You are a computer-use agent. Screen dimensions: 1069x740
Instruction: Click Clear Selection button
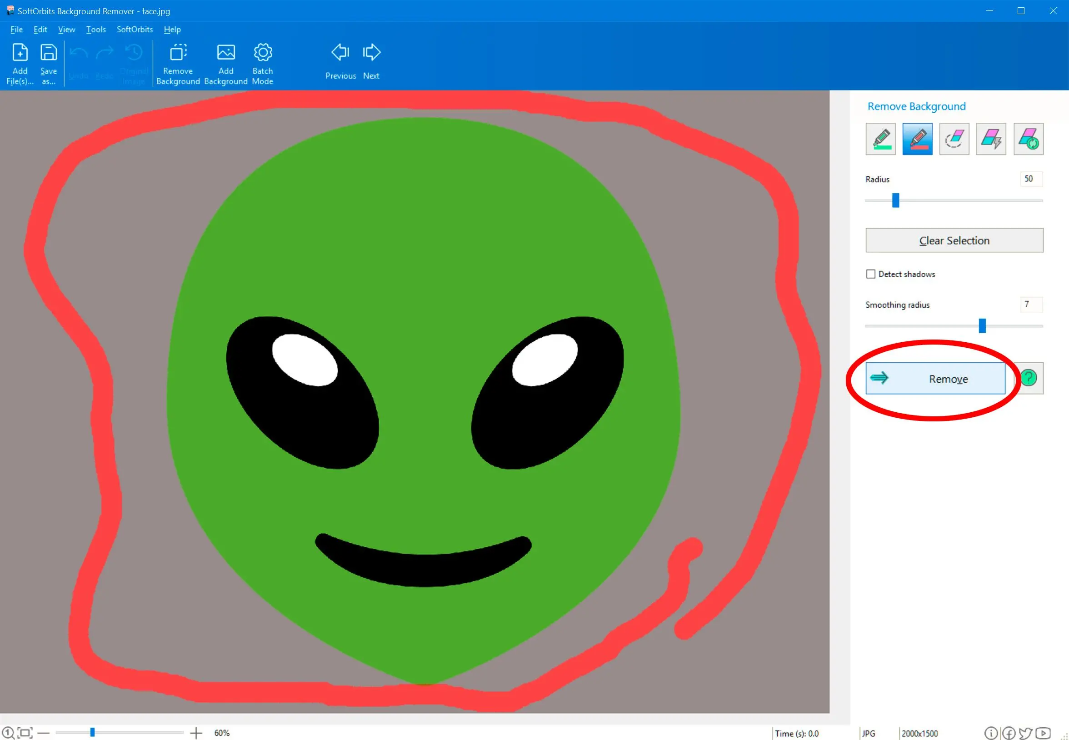coord(954,240)
